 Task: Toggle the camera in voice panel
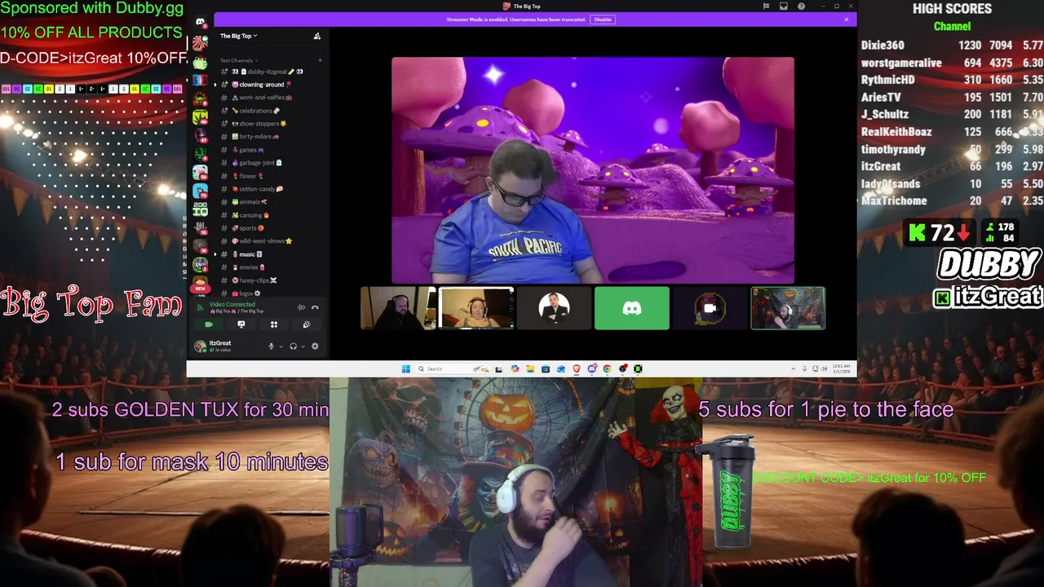coord(209,324)
